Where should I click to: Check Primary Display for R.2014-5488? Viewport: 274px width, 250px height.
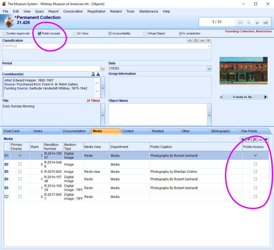click(x=20, y=164)
